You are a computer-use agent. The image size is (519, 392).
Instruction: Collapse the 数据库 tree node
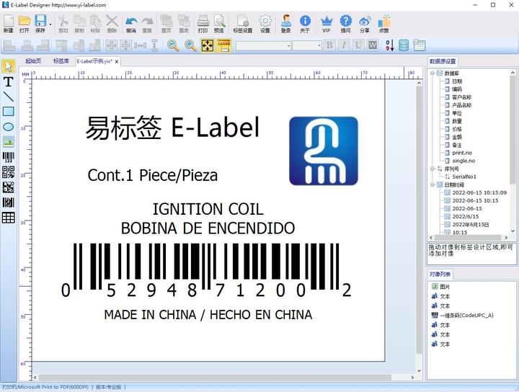click(432, 73)
